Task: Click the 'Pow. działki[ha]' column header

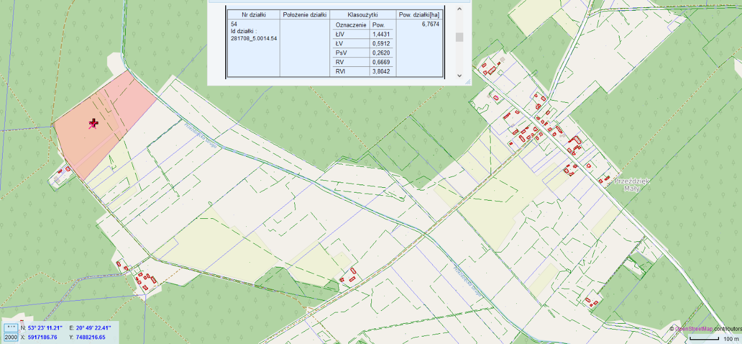Action: pos(419,14)
